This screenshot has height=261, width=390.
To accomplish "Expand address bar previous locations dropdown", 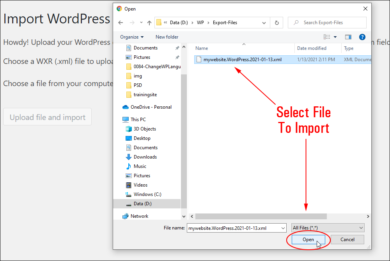I will (264, 23).
